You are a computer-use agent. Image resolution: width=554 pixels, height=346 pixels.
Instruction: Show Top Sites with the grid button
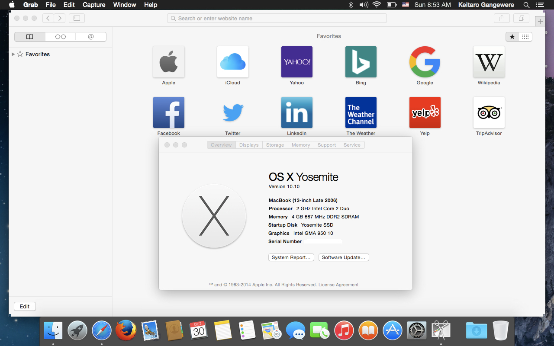click(525, 37)
